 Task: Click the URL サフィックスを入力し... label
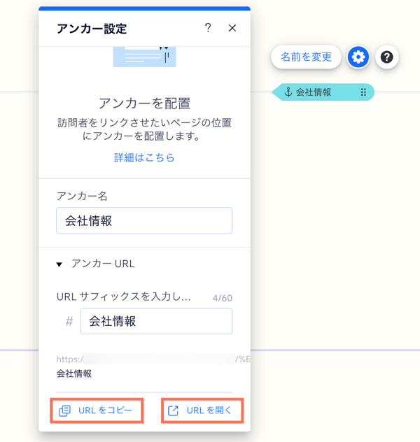pyautogui.click(x=124, y=297)
